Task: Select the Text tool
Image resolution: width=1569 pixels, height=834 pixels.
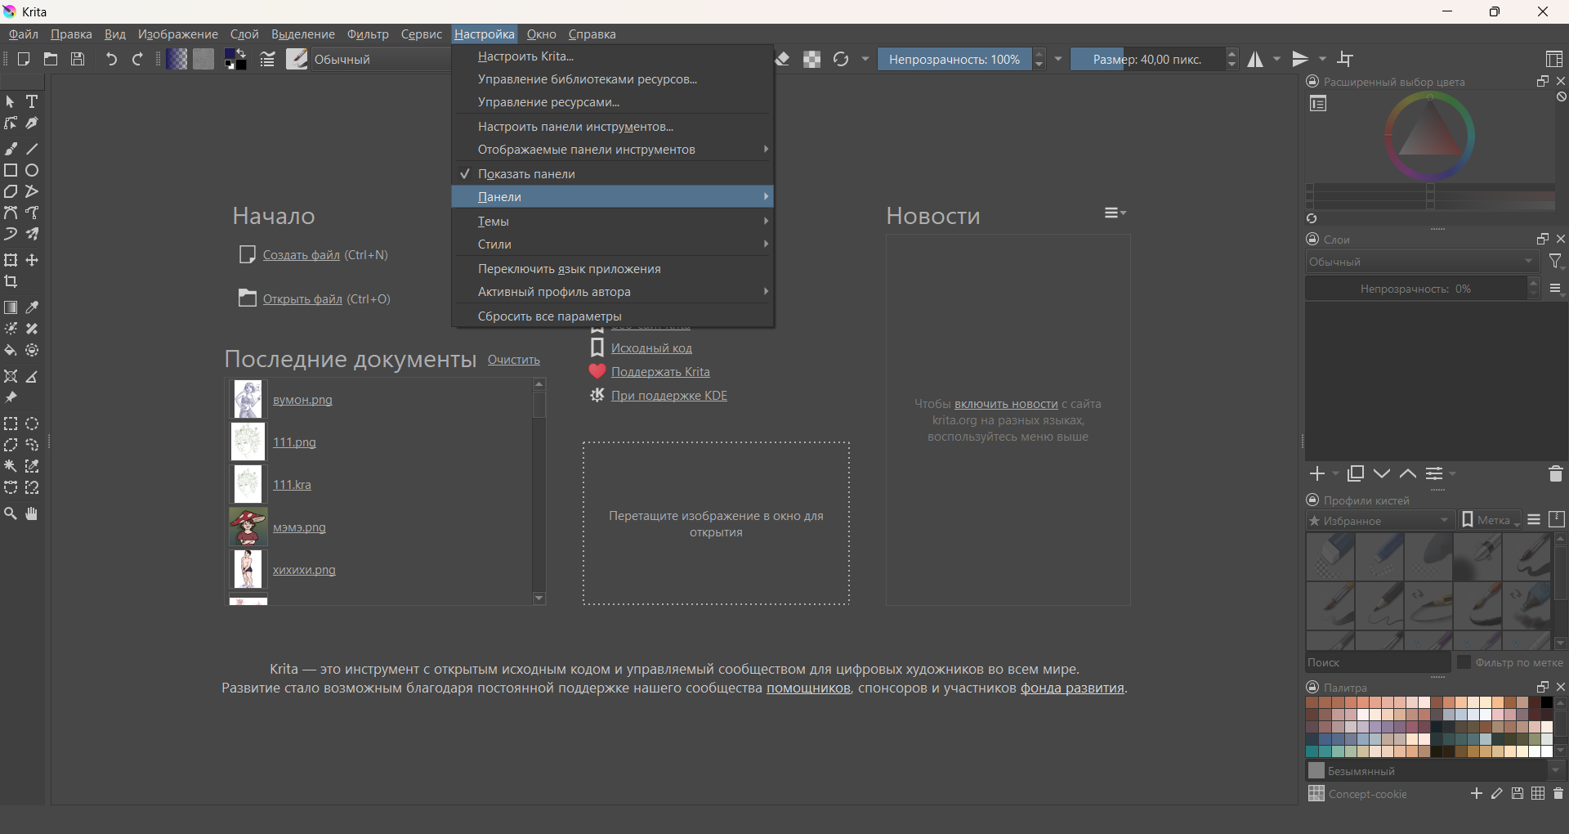Action: point(32,102)
